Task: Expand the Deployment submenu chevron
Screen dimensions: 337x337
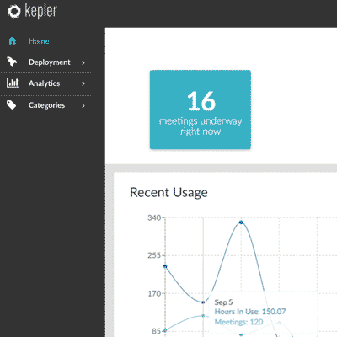Action: [83, 62]
